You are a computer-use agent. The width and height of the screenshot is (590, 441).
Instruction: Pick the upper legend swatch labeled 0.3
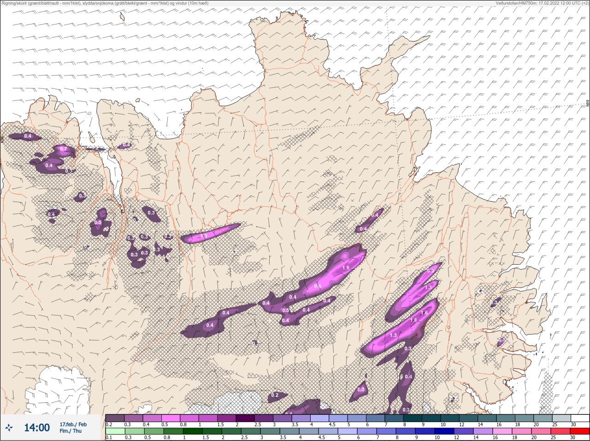pyautogui.click(x=134, y=418)
